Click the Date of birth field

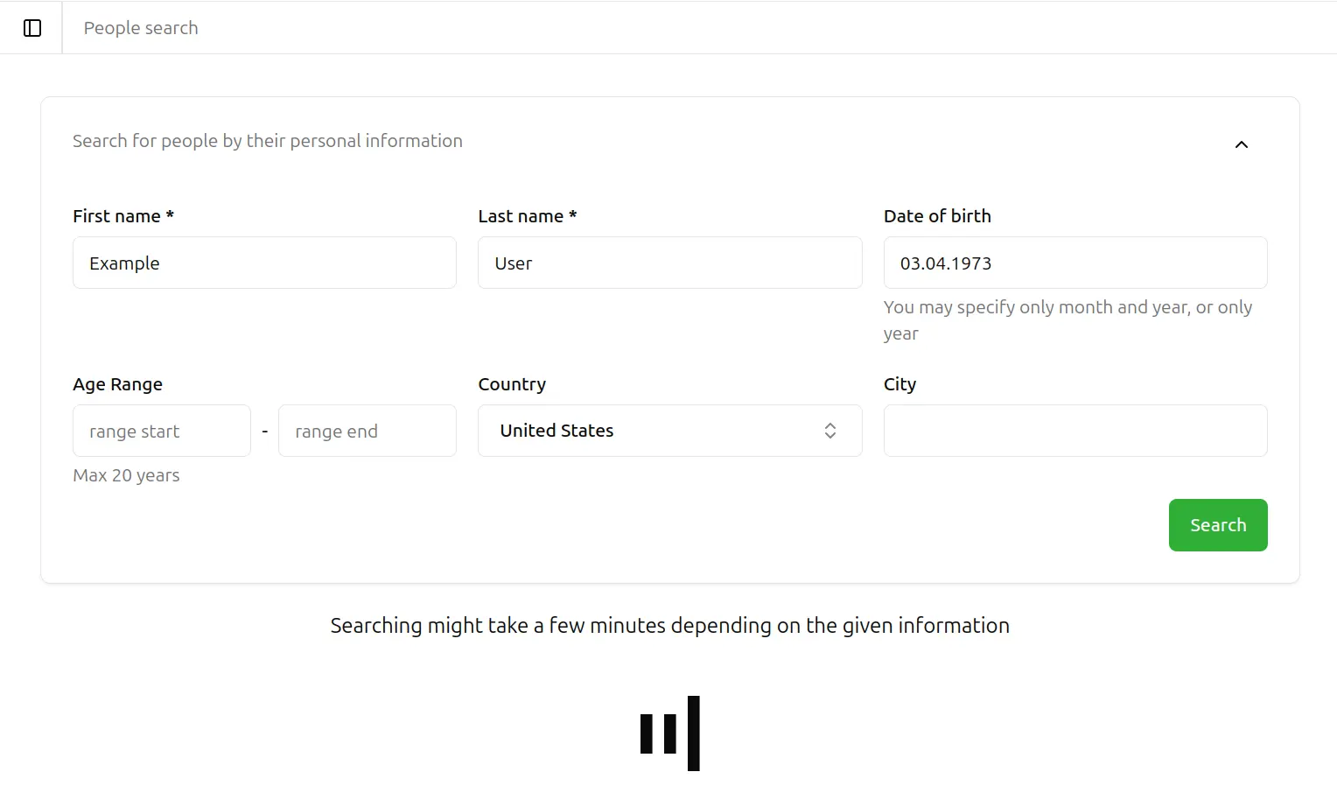point(1074,263)
